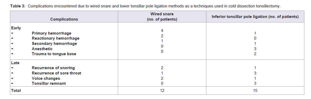This screenshot has width=311, height=99.
Task: Click the Tonsillar remnant row label
Action: click(49, 83)
